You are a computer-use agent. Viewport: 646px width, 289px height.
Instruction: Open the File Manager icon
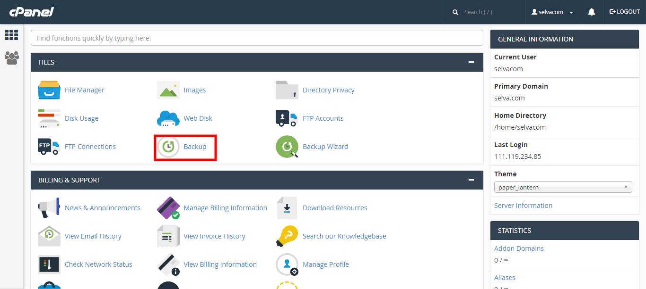coord(49,90)
